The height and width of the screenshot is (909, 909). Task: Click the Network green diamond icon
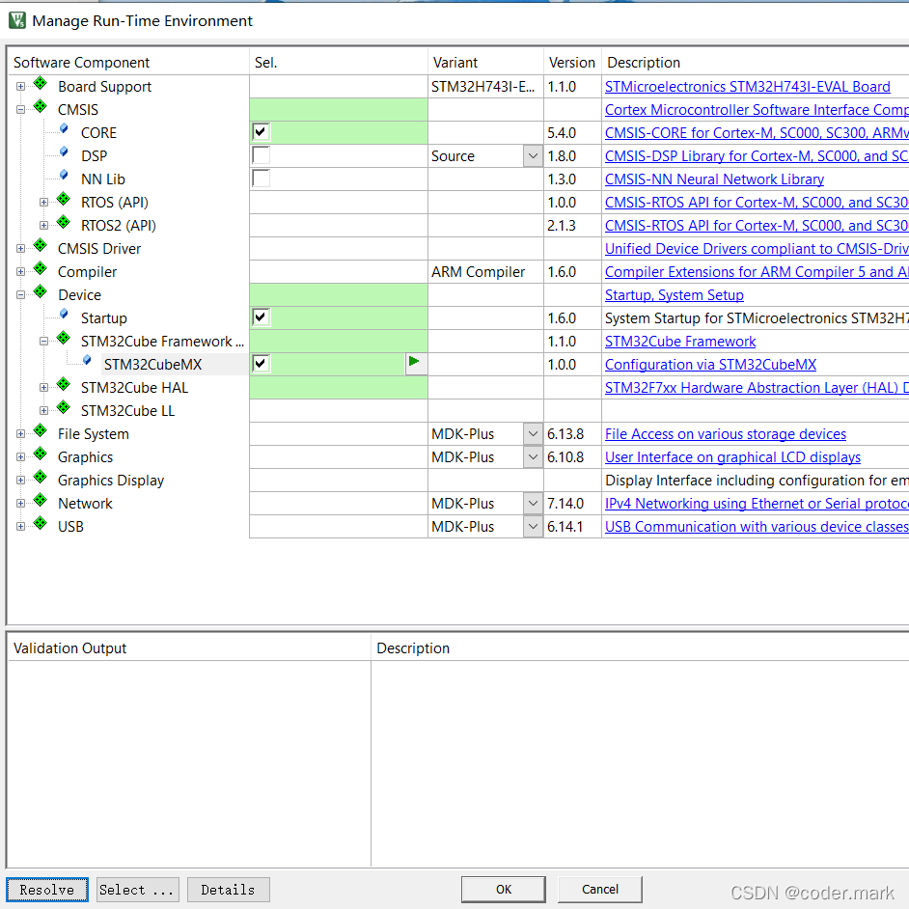[x=40, y=501]
